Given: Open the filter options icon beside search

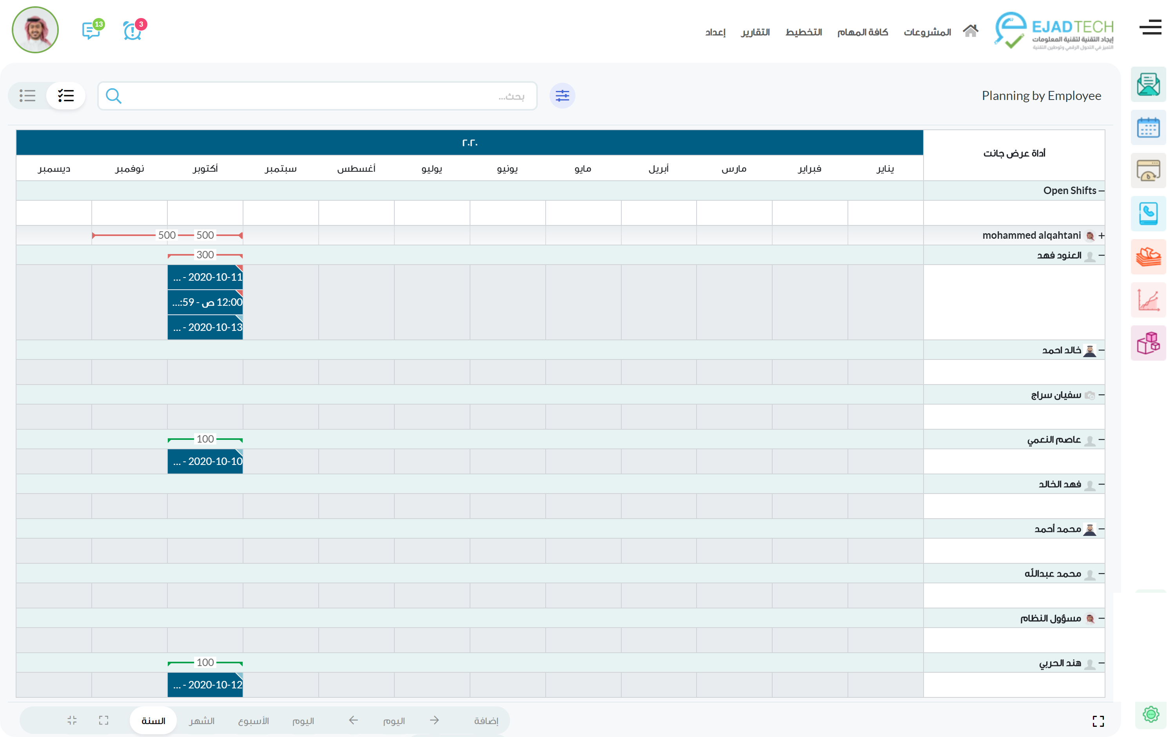Looking at the screenshot, I should (x=562, y=96).
